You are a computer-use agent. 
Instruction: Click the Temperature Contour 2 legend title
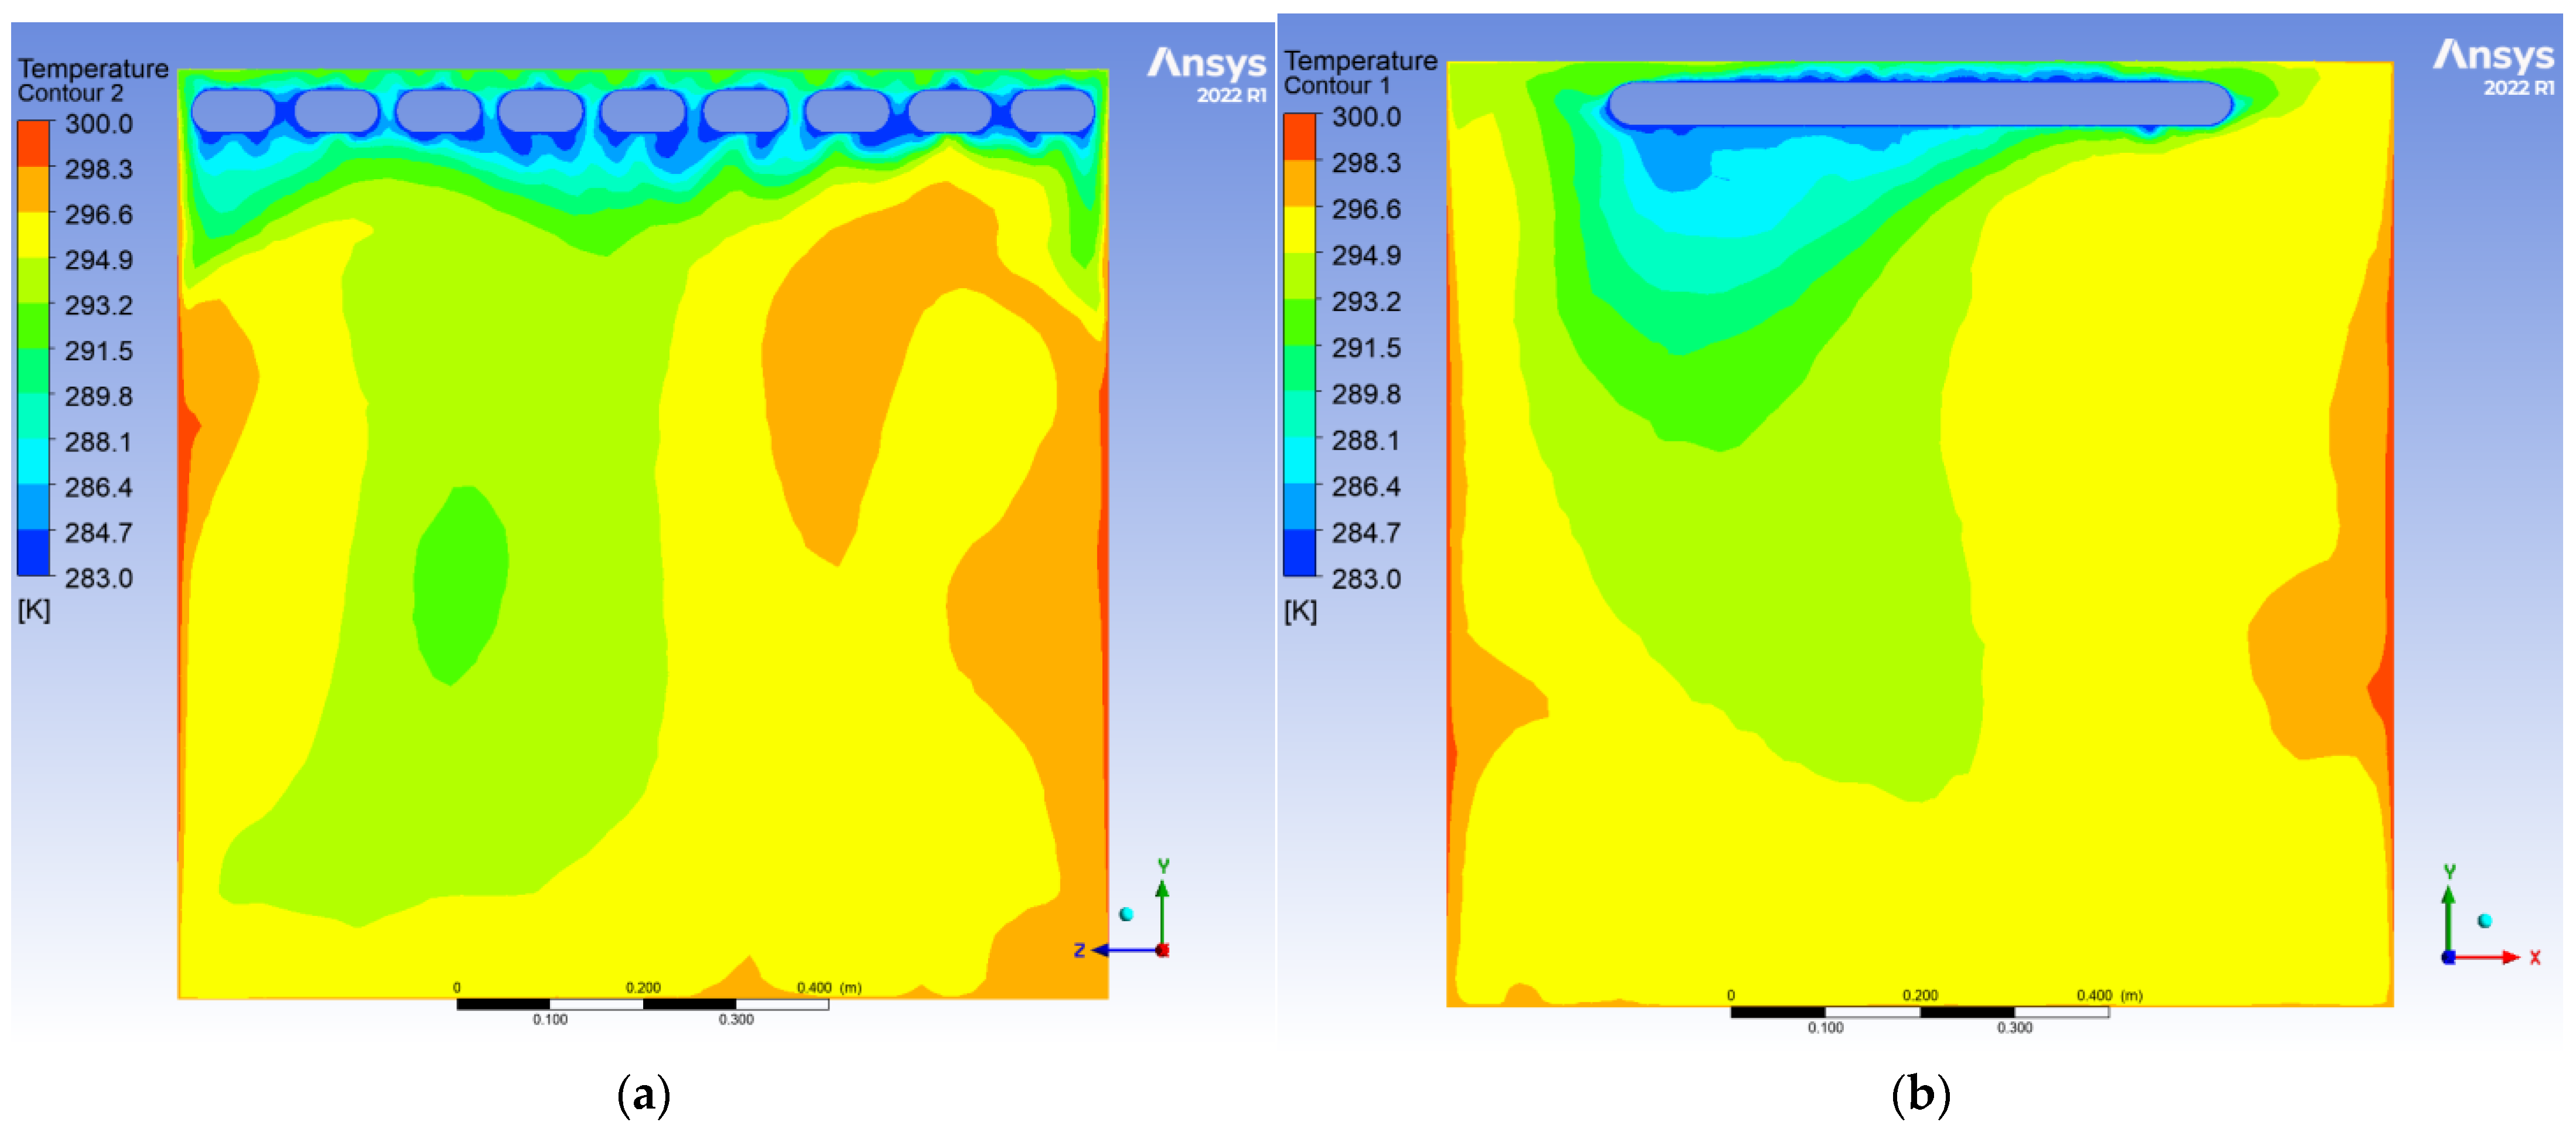(x=92, y=80)
